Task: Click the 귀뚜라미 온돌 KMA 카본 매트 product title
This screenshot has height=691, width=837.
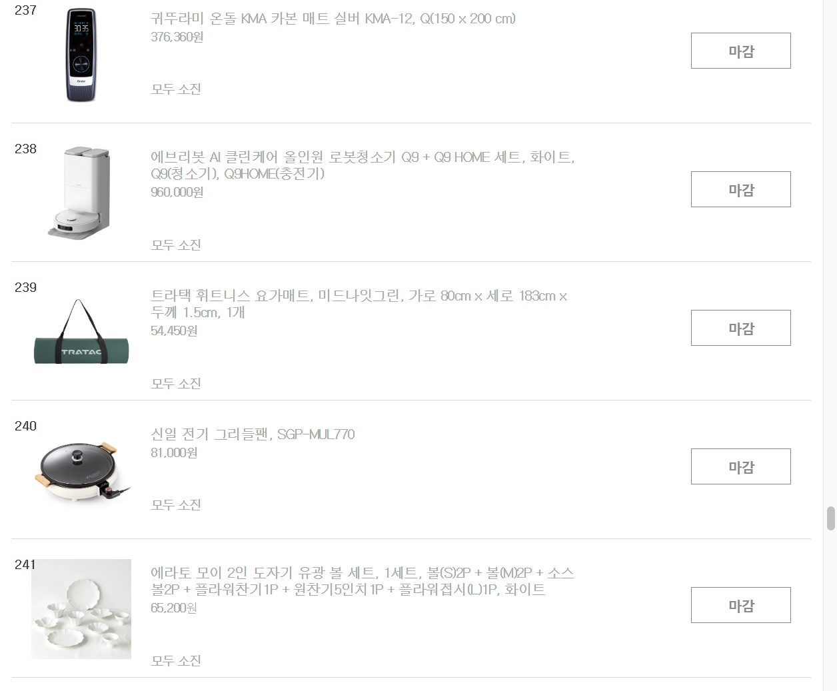Action: [333, 19]
